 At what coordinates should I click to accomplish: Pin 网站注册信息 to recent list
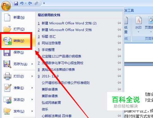[x=119, y=43]
